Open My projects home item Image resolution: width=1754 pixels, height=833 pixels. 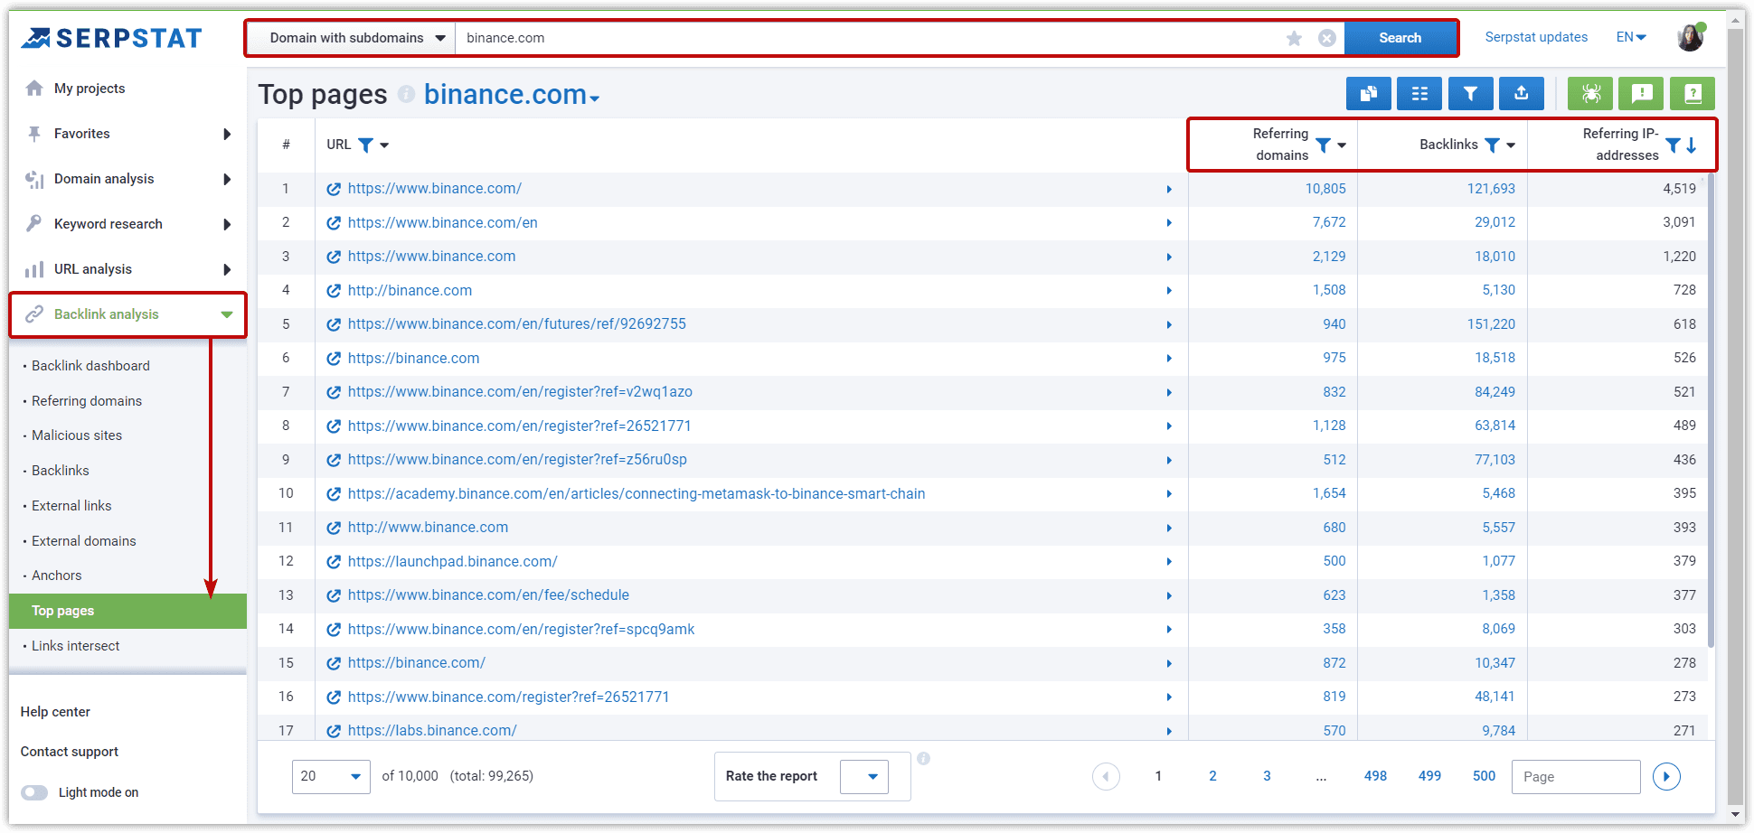coord(90,89)
